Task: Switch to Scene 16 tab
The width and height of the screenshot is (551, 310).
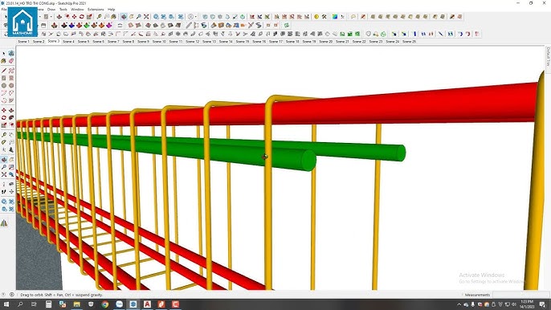Action: (x=259, y=42)
